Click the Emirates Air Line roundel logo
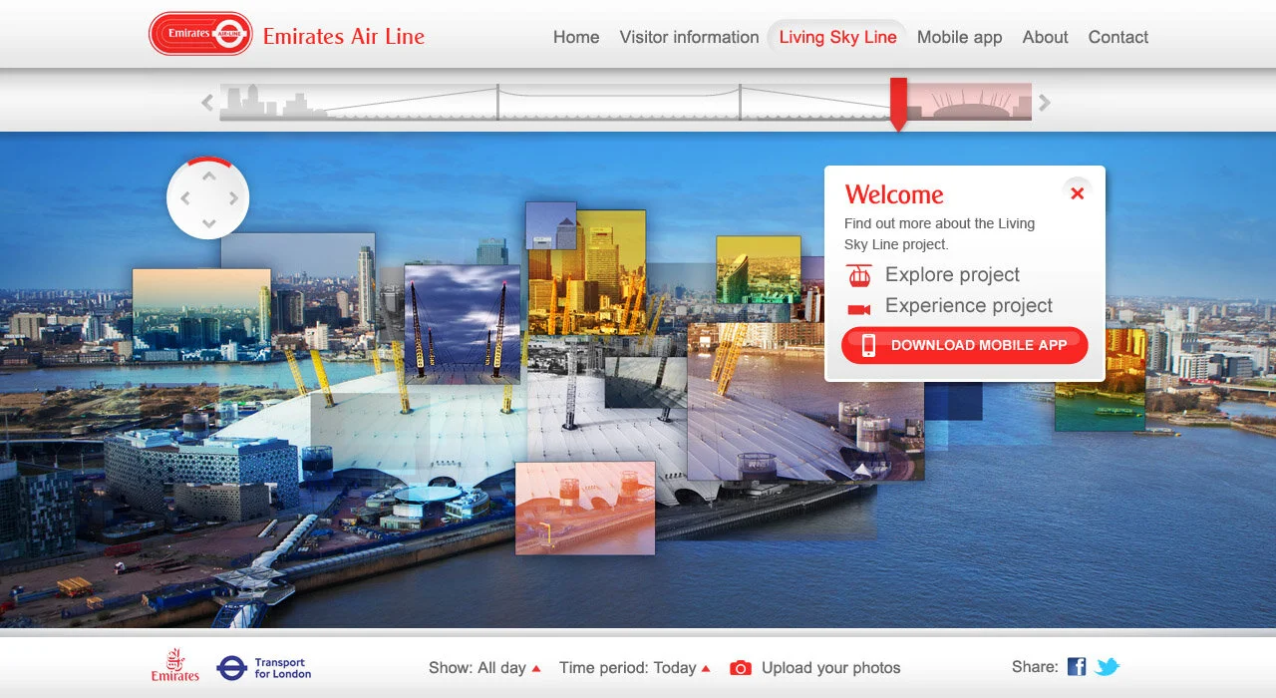Screen dimensions: 1276x698 click(199, 33)
